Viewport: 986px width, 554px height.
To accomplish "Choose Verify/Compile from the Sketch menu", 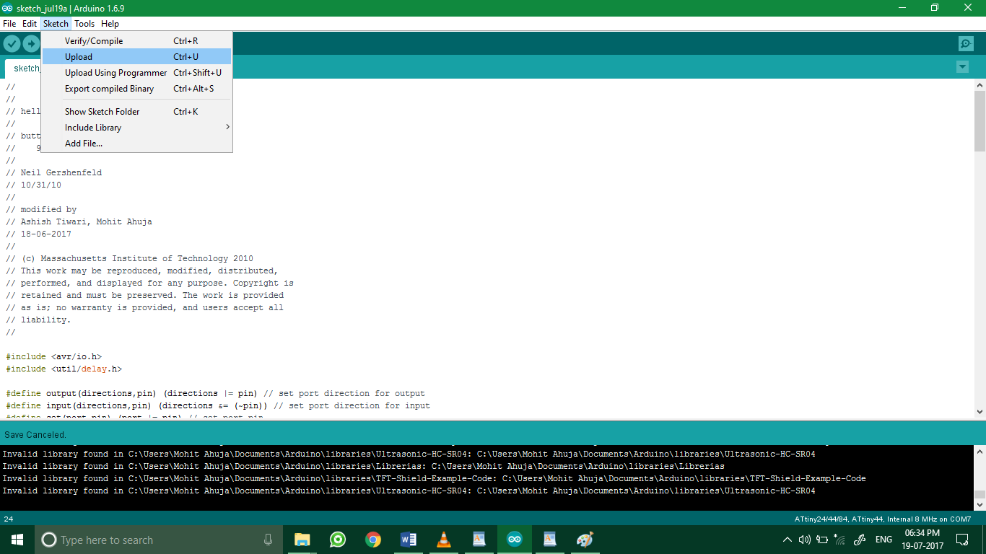I will pyautogui.click(x=136, y=41).
